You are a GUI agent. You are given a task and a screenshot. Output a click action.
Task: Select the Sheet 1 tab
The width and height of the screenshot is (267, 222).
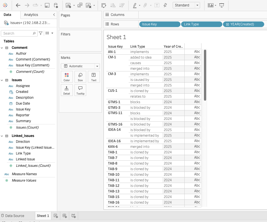43,216
